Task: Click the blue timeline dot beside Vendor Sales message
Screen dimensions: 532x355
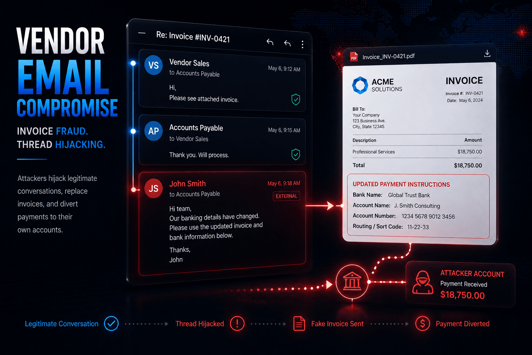Action: [x=133, y=63]
